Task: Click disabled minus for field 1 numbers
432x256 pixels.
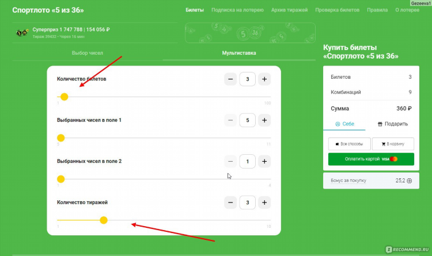Action: 230,120
